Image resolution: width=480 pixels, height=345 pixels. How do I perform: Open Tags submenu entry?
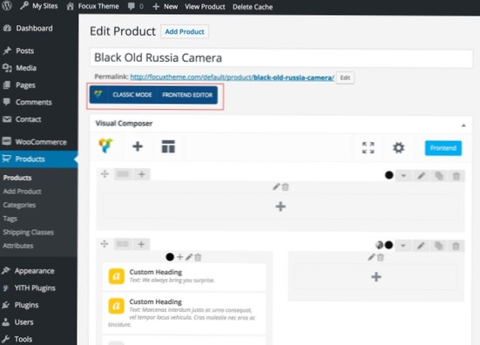tap(10, 219)
